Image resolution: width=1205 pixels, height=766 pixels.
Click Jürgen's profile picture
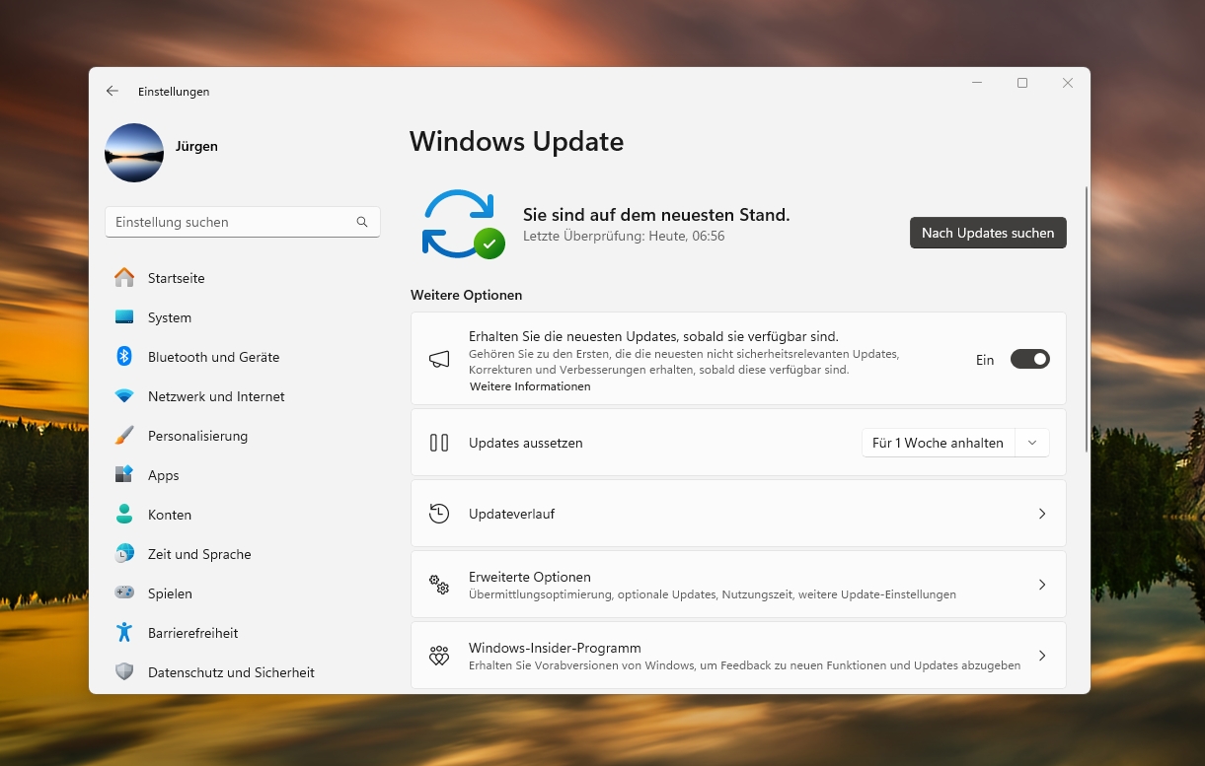(x=134, y=153)
